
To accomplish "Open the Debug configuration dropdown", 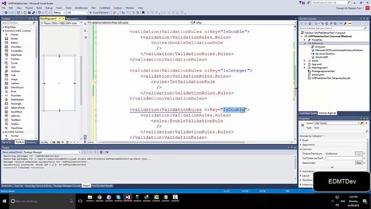I will 59,13.
